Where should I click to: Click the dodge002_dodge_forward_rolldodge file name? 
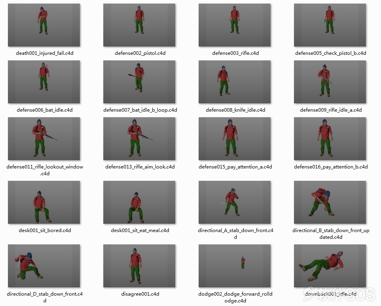tap(235, 297)
